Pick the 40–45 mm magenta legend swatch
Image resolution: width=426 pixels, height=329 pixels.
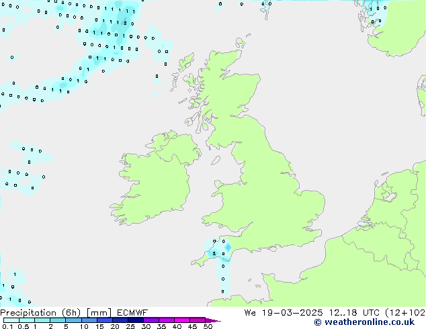click(x=182, y=320)
